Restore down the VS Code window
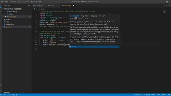This screenshot has width=171, height=96. [167, 2]
